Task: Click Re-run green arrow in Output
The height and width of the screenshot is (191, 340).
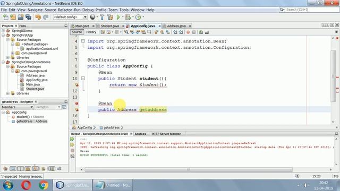Action: point(72,139)
